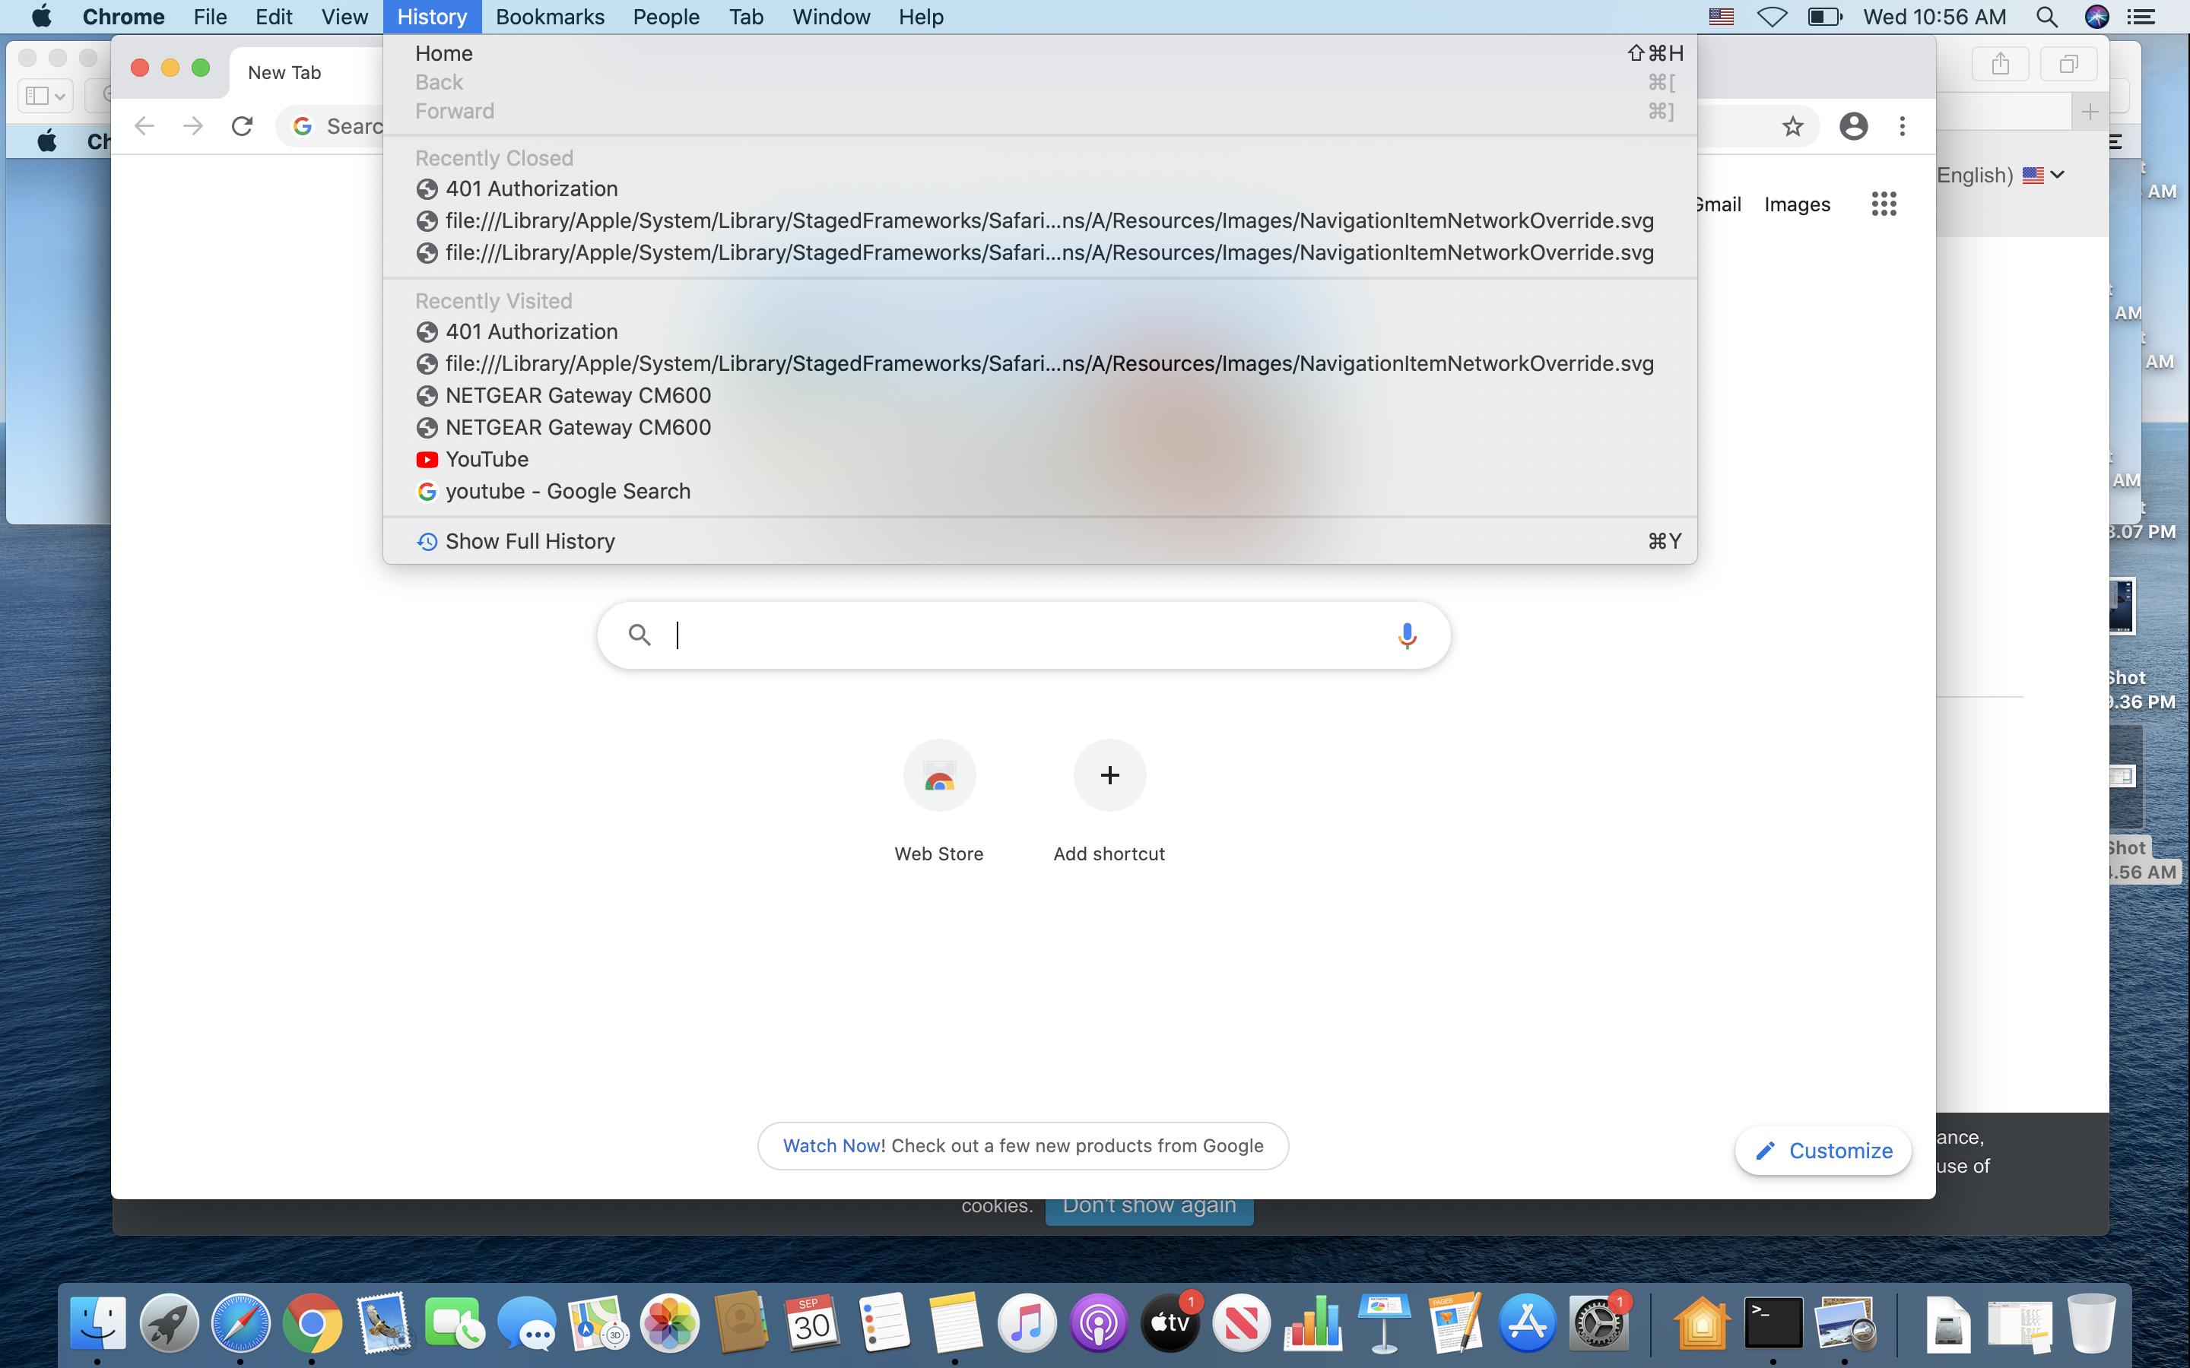The height and width of the screenshot is (1368, 2190).
Task: Expand the English language flag dropdown
Action: [x=2043, y=175]
